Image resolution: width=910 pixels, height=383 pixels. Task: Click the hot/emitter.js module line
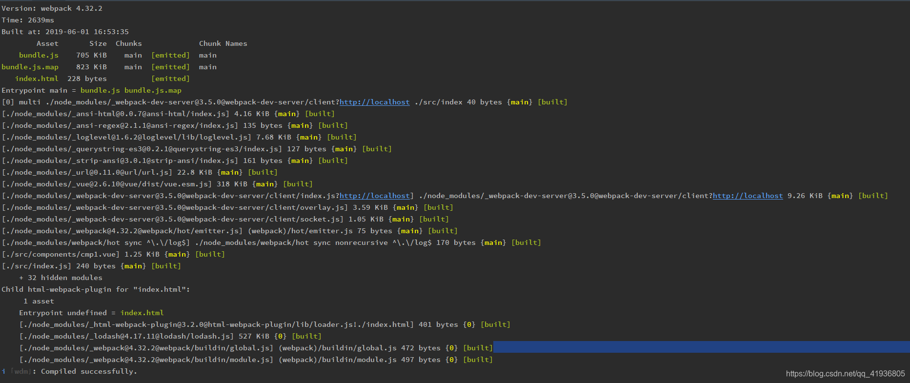(x=230, y=231)
